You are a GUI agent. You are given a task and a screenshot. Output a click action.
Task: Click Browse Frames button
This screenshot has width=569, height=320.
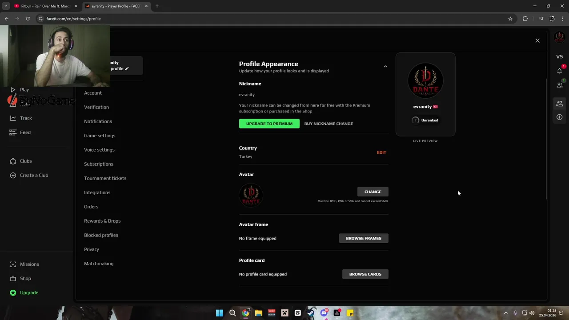[364, 238]
